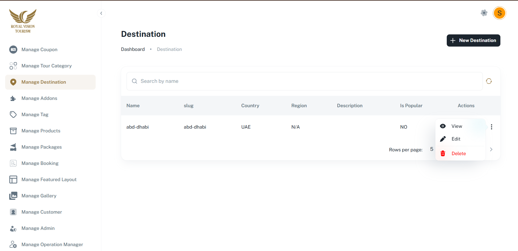Screen dimensions: 518x251
Task: Click the Manage Addons puzzle icon
Action: [13, 98]
